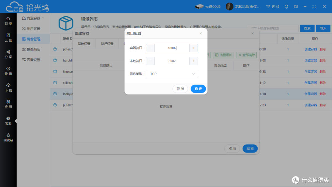Viewport: 332px width, 187px height.
Task: Open the 传输 transfer sidebar item
Action: 8,71
